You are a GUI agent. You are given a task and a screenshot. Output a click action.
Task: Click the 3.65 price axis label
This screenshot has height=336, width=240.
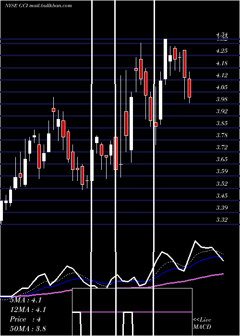222,159
